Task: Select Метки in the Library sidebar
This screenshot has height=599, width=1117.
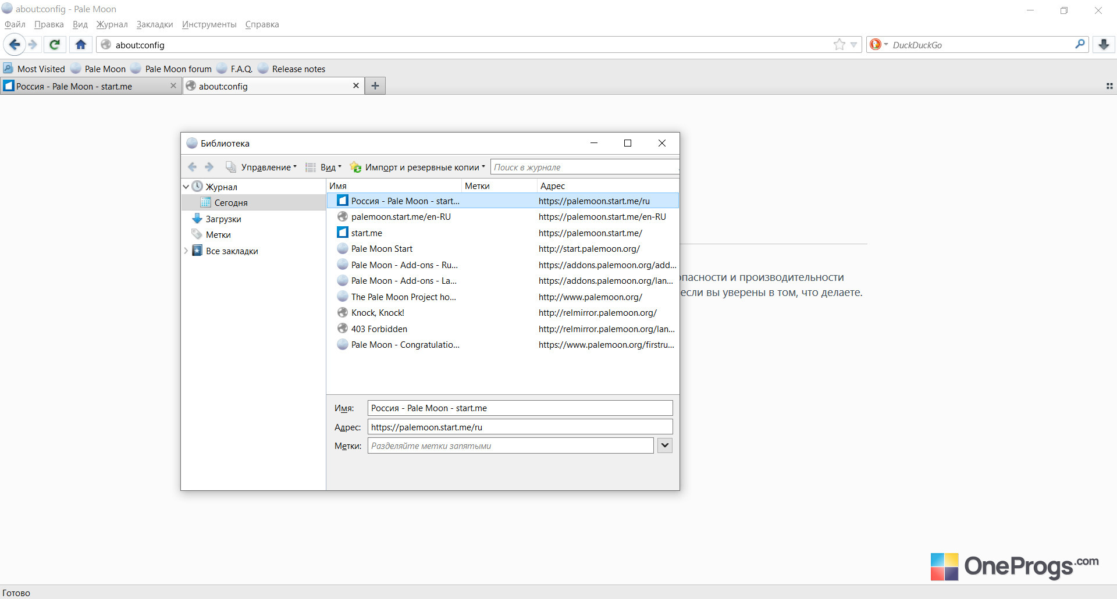Action: pos(218,234)
